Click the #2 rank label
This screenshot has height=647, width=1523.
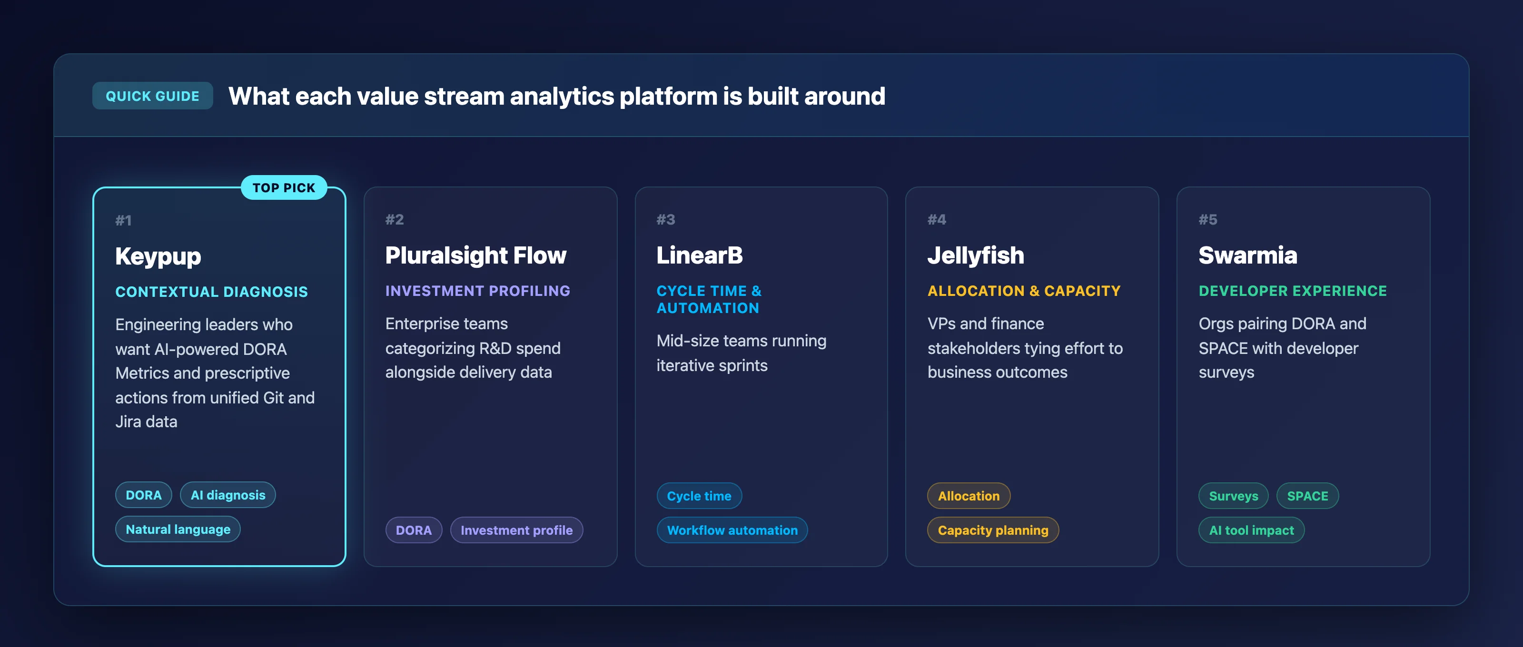[x=395, y=219]
